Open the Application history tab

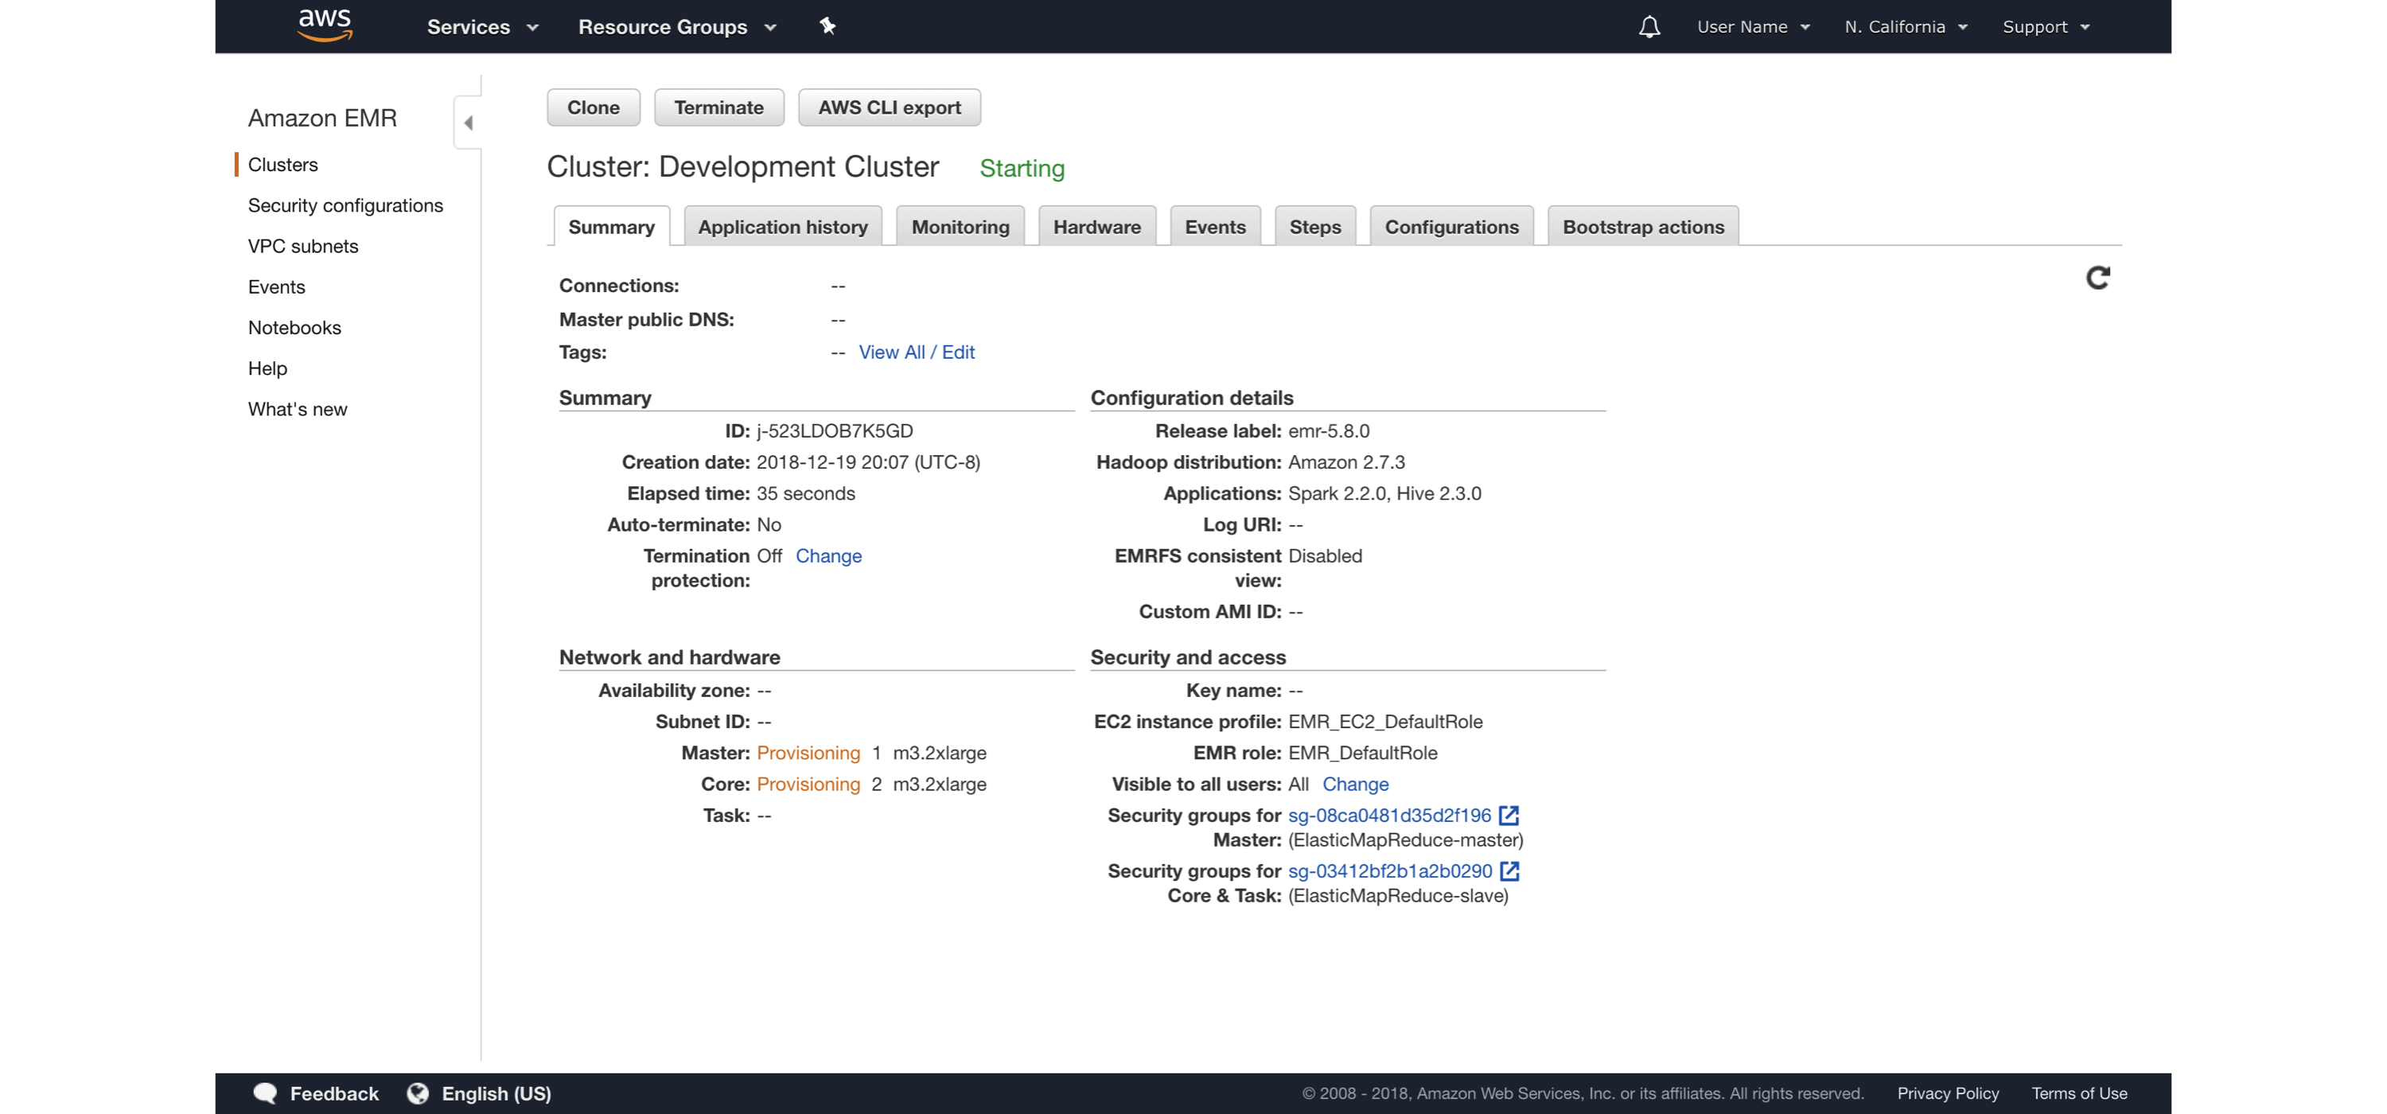coord(783,227)
